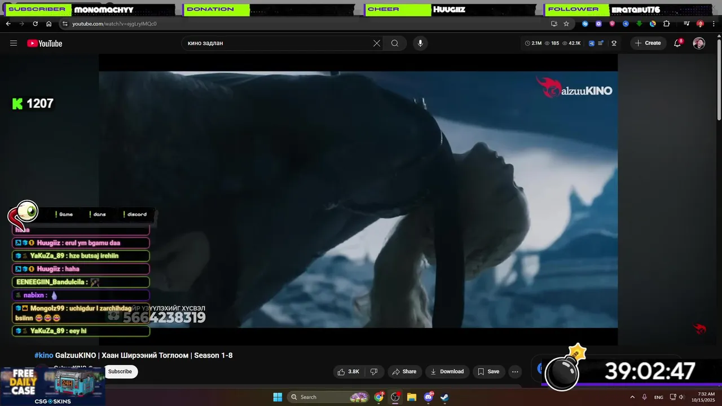Image resolution: width=722 pixels, height=406 pixels.
Task: Click the page vertical scrollbar
Action: click(x=719, y=79)
